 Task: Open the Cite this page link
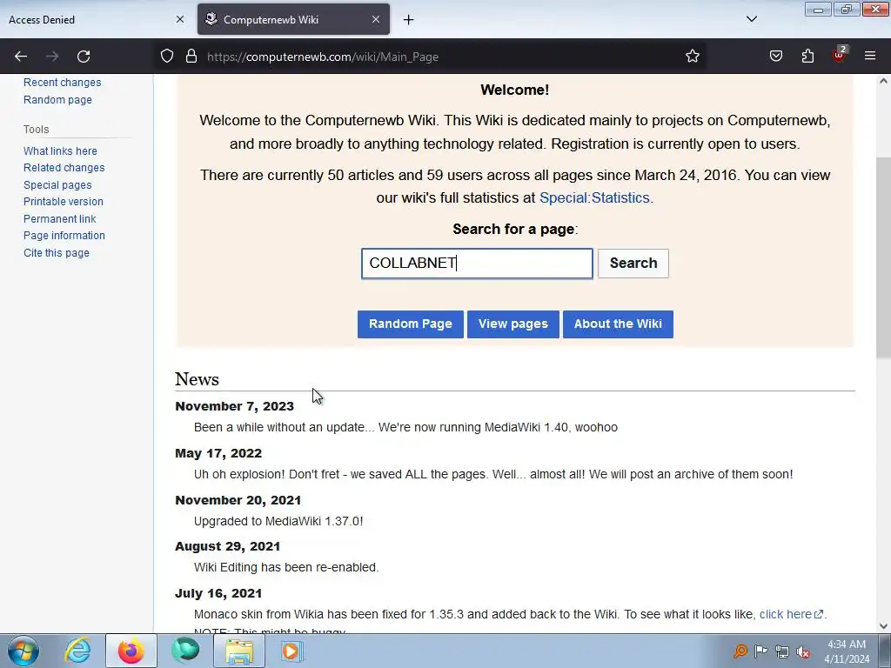pos(57,253)
